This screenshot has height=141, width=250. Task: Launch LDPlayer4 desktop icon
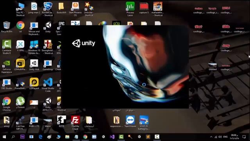coord(34,83)
